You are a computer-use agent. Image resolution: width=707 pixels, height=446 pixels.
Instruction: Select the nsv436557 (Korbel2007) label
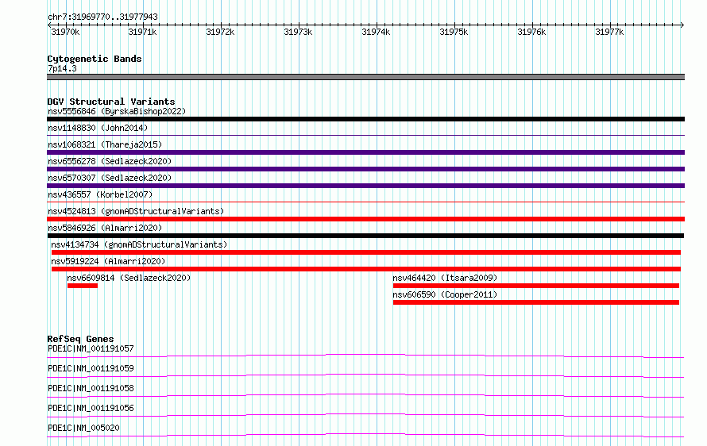[100, 194]
